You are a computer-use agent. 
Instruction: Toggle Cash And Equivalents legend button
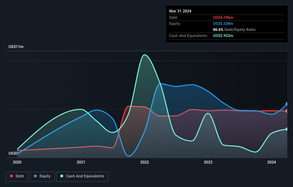tap(82, 176)
